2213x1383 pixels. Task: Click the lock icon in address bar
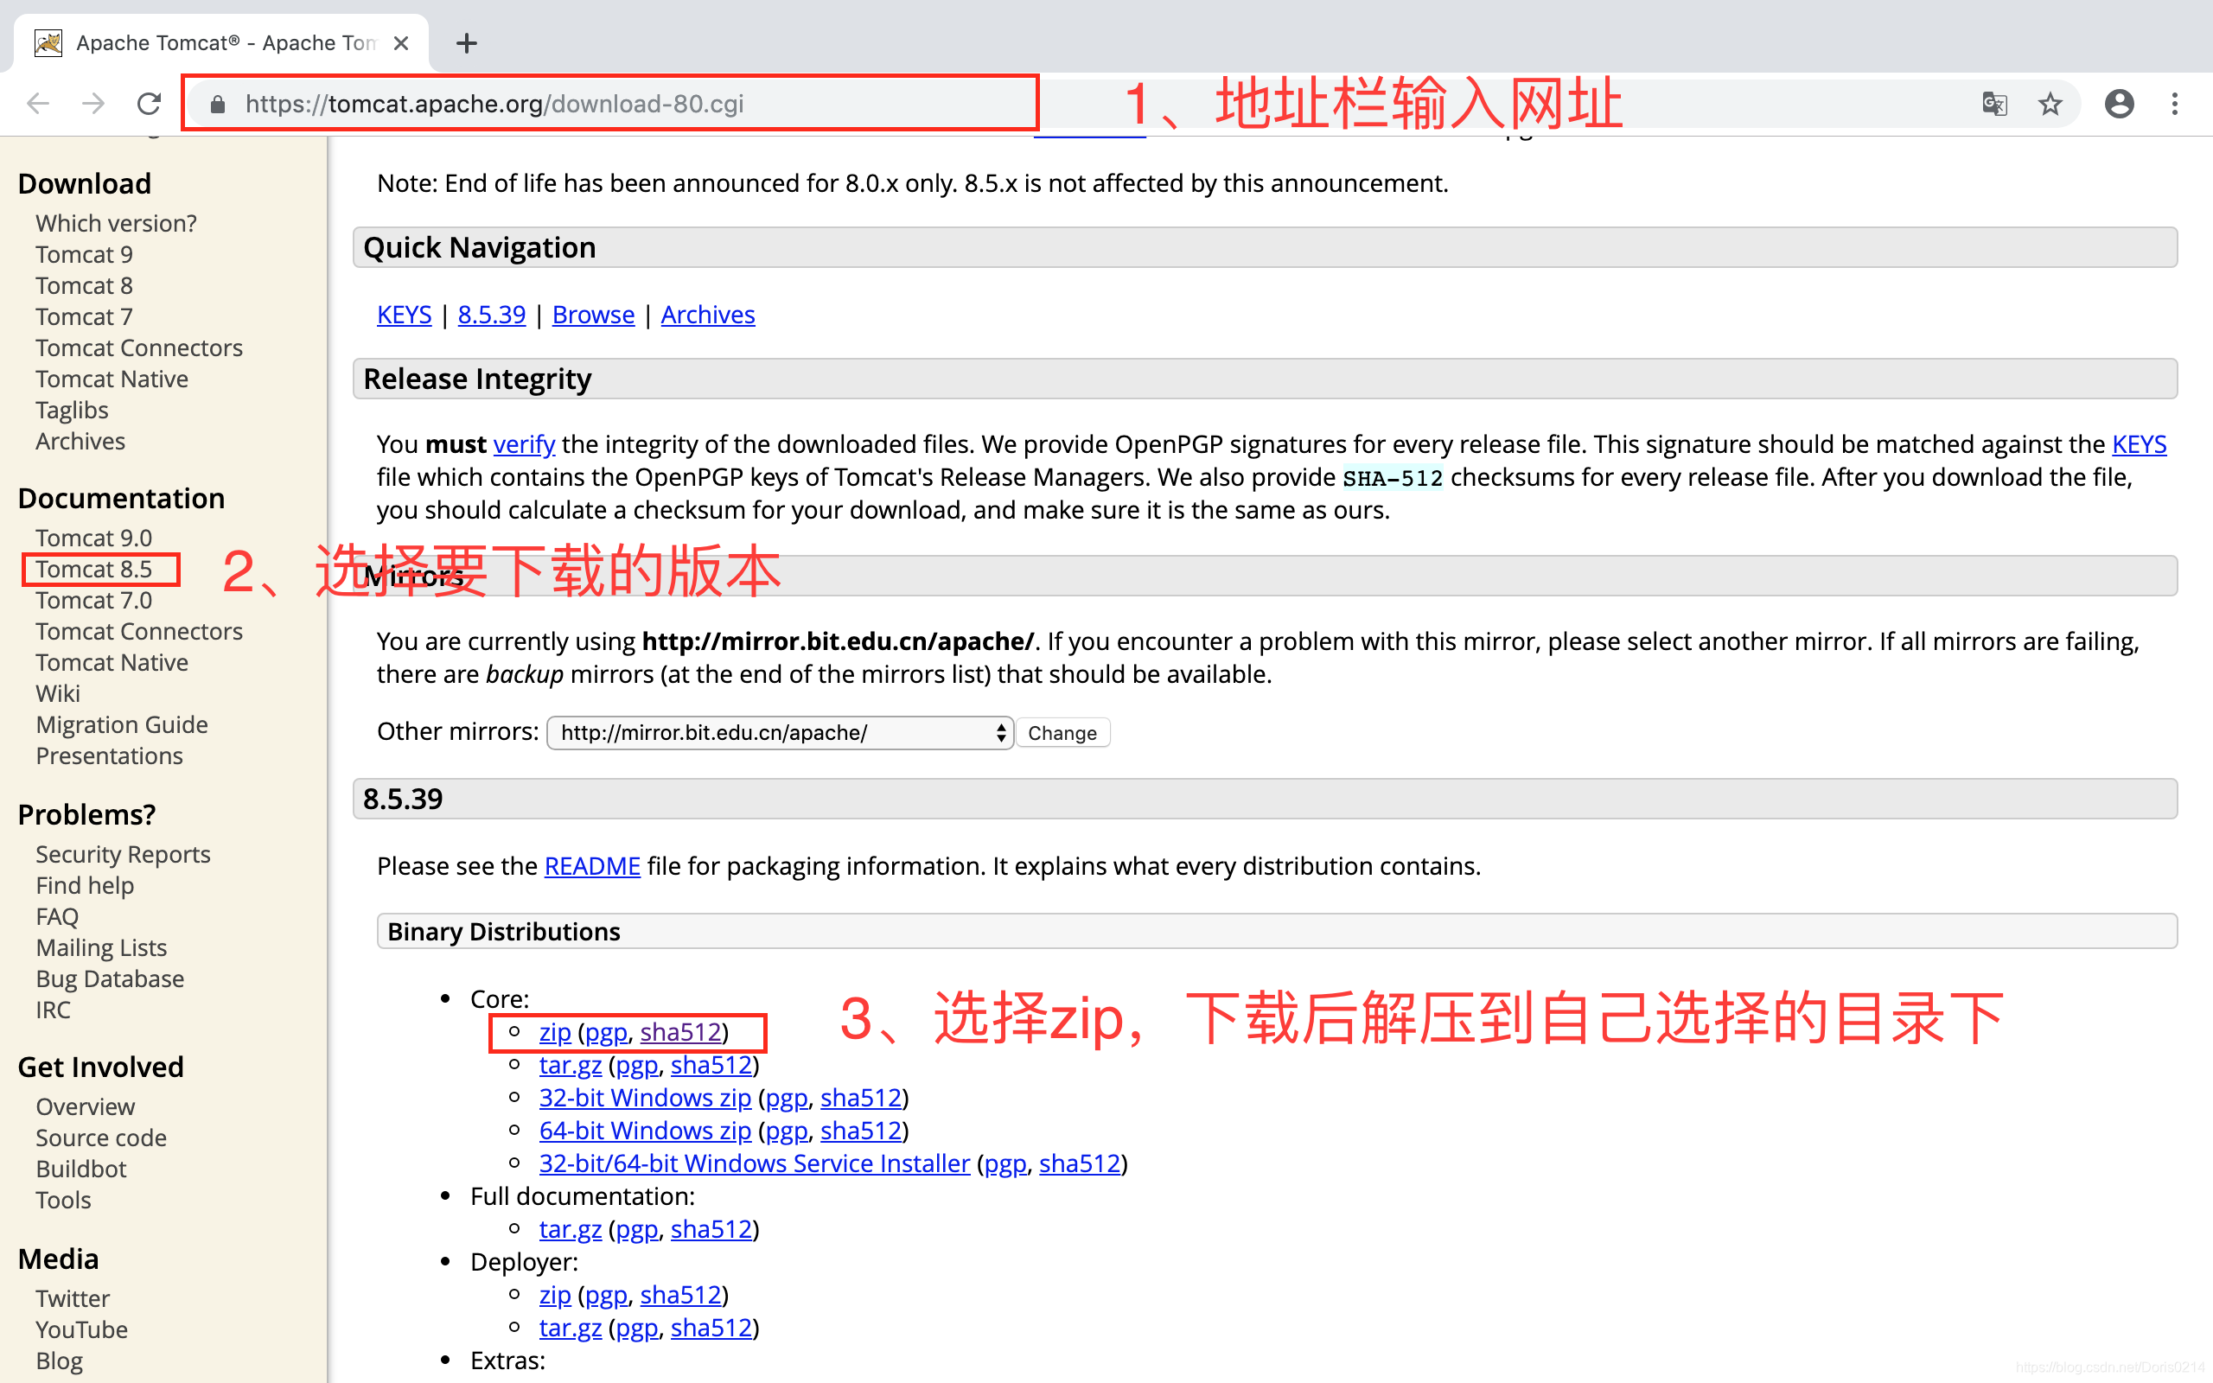217,105
